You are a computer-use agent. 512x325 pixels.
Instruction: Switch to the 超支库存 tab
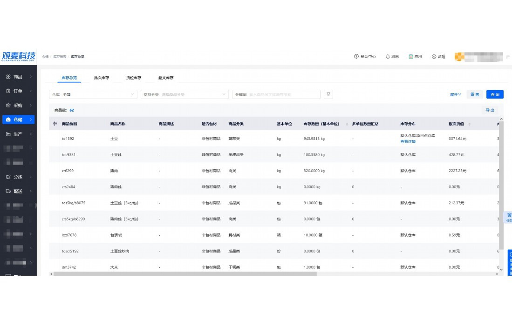coord(165,78)
